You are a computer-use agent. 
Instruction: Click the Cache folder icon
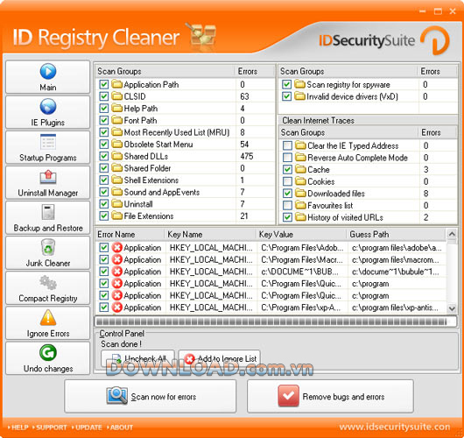300,169
